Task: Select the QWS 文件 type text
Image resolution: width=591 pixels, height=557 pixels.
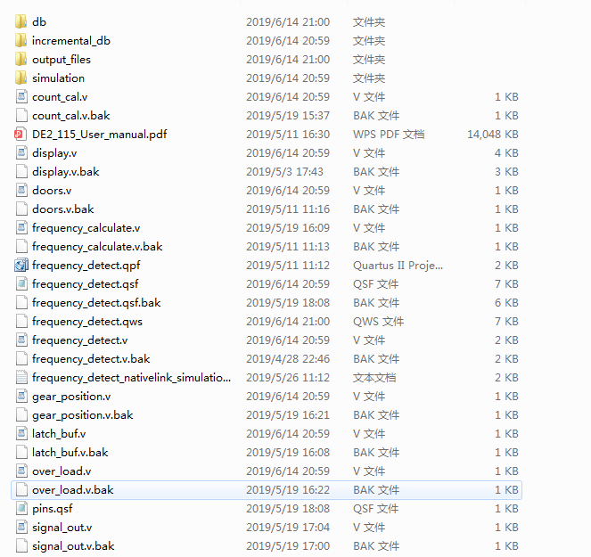Action: pos(379,322)
